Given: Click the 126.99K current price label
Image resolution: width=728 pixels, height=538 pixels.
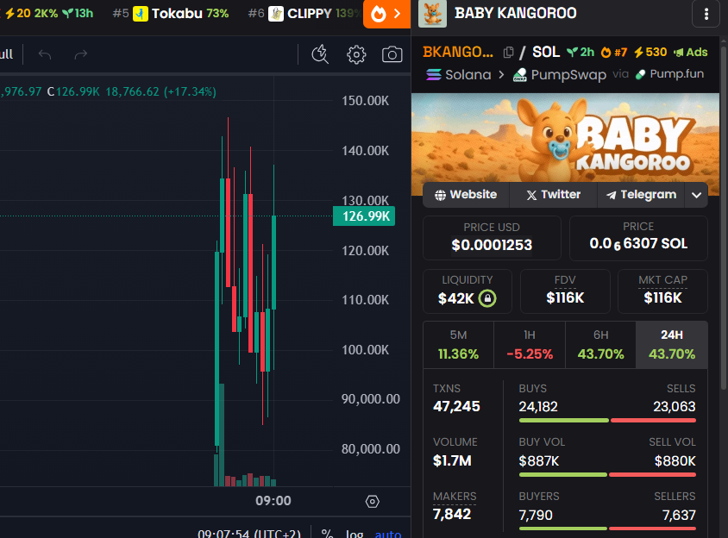Looking at the screenshot, I should pyautogui.click(x=364, y=216).
